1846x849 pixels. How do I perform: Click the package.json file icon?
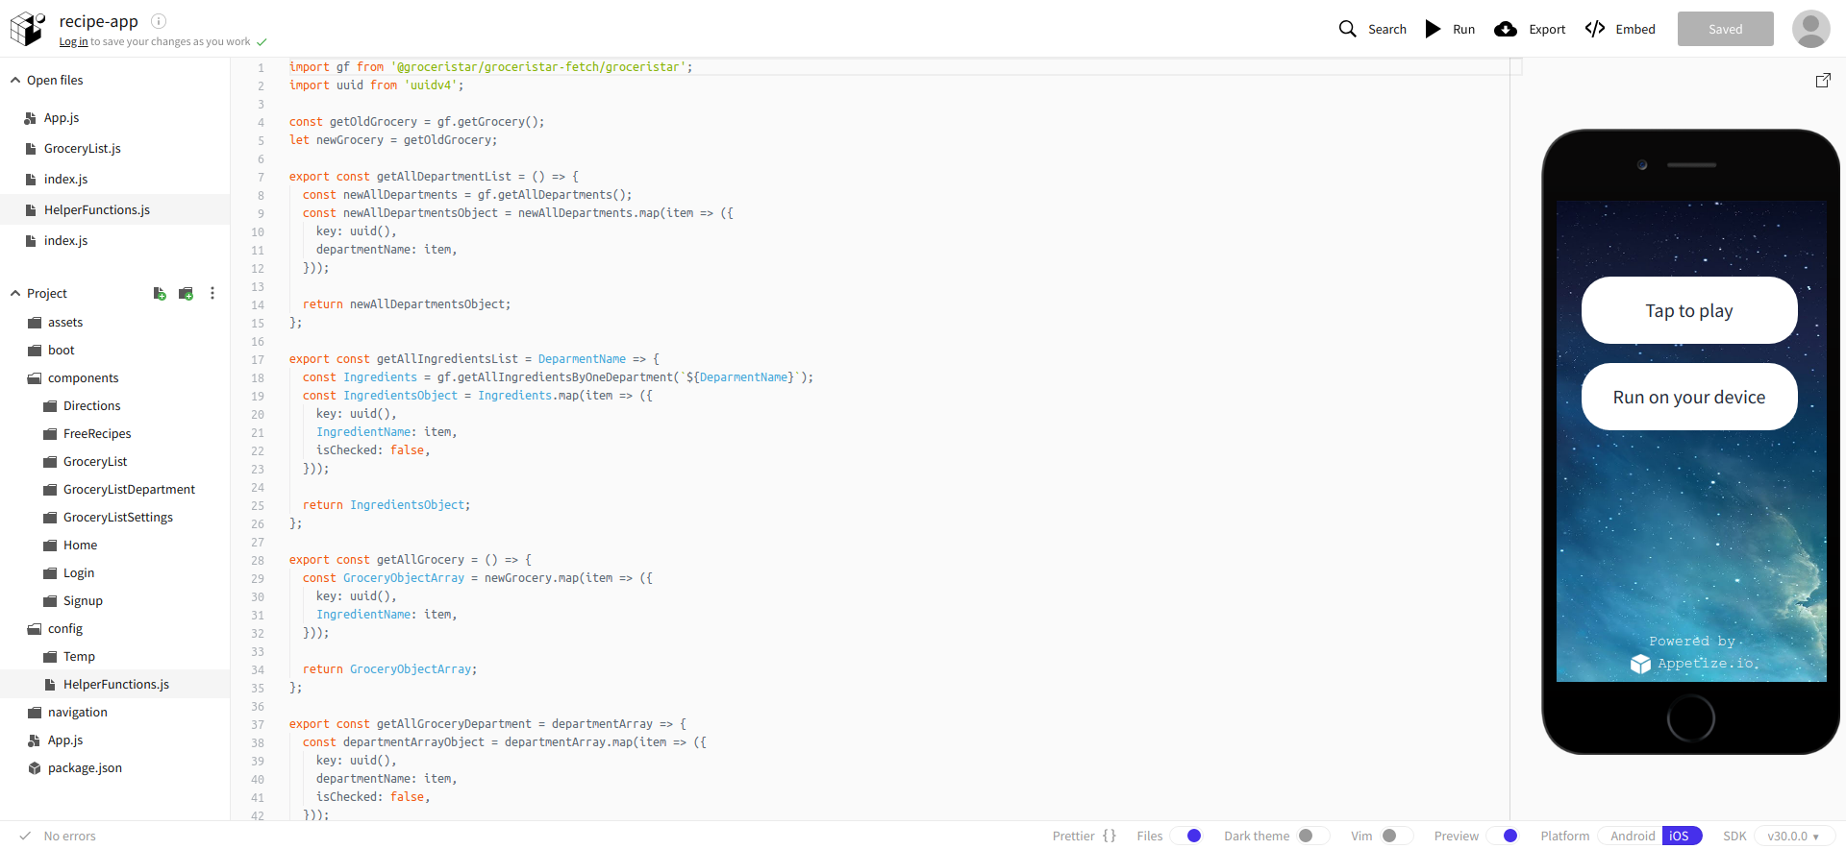pos(35,768)
